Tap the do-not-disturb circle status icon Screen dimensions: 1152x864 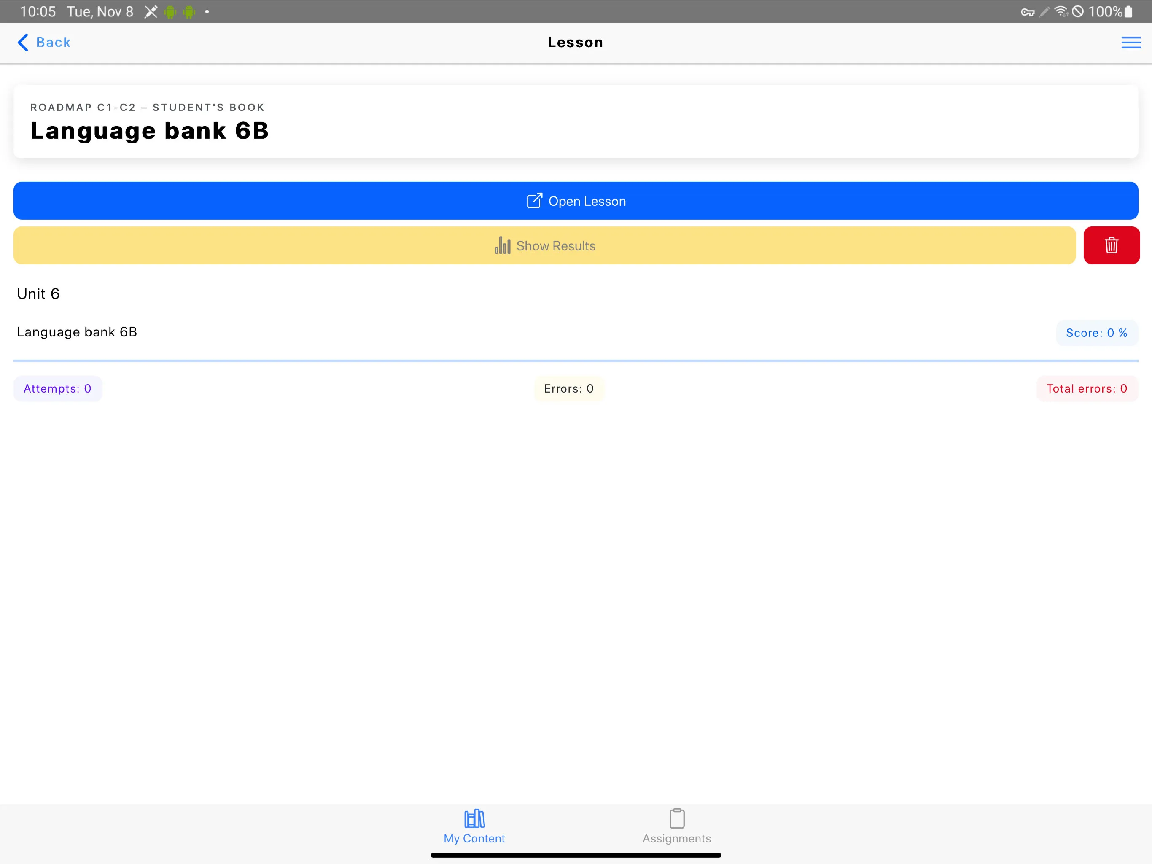[x=1077, y=11]
